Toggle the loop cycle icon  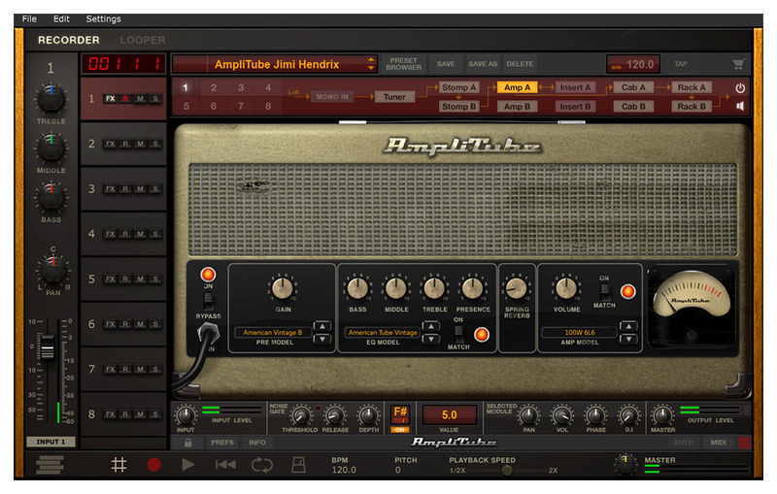261,465
